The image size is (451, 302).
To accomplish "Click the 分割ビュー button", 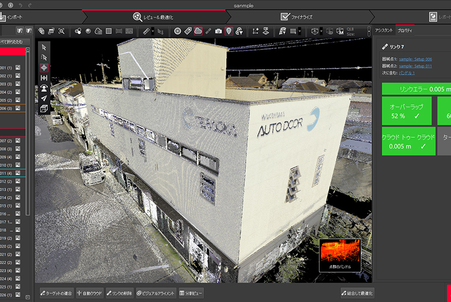I will click(191, 293).
